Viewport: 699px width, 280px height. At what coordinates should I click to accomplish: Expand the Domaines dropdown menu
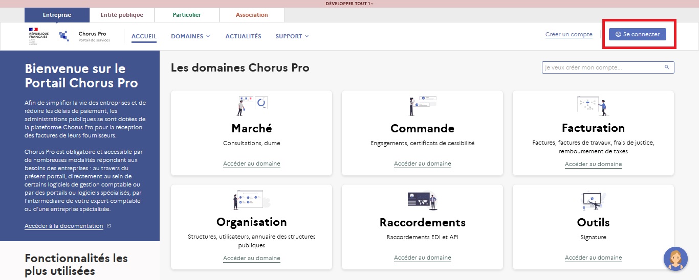coord(190,36)
